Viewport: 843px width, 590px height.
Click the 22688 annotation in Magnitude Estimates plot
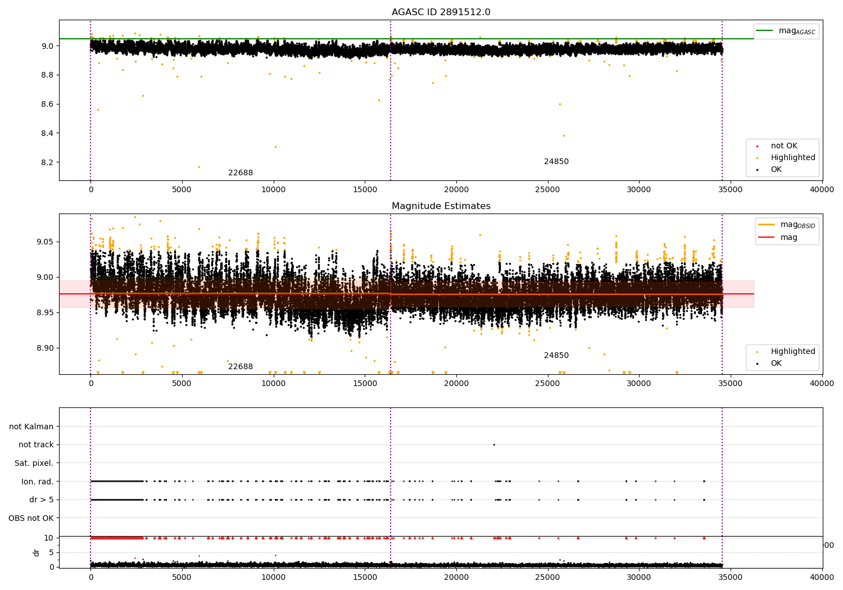(x=241, y=366)
